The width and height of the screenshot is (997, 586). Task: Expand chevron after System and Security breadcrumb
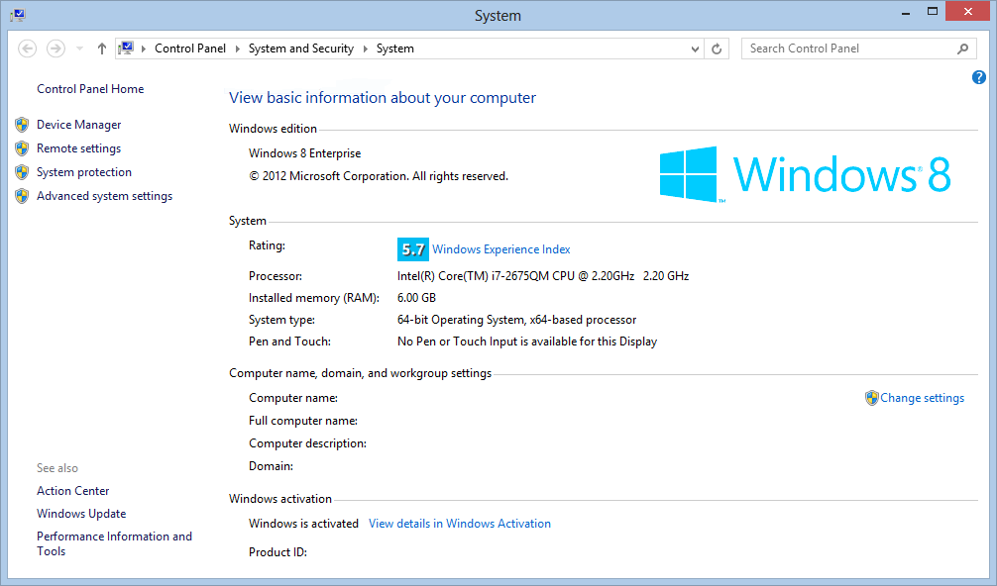pos(365,49)
